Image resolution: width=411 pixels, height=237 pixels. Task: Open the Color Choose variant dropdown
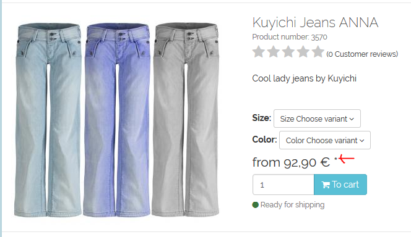coord(325,140)
